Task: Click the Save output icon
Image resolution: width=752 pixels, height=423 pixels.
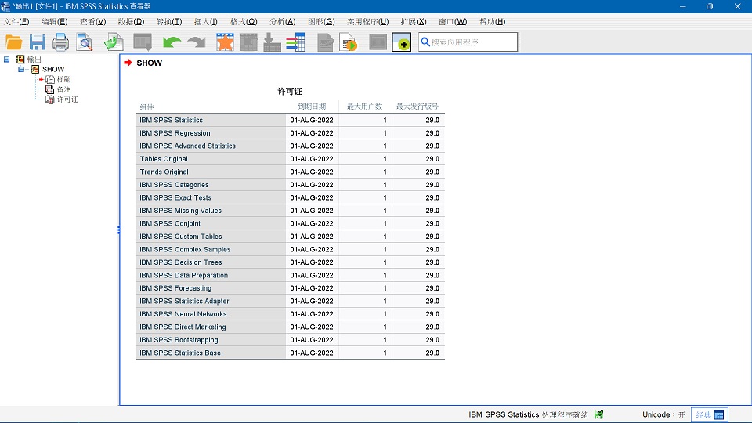Action: click(x=37, y=42)
